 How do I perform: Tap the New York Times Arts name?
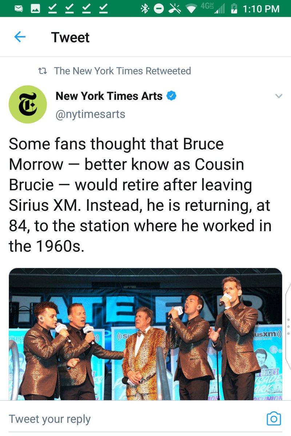point(109,96)
